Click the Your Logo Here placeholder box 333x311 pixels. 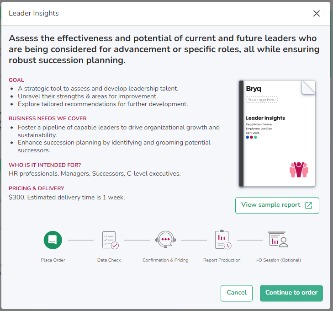(262, 99)
